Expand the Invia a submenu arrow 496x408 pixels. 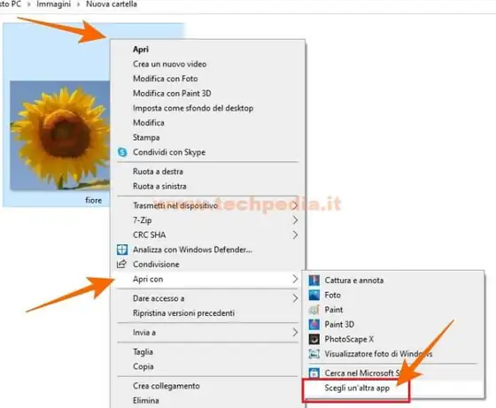[x=295, y=333]
